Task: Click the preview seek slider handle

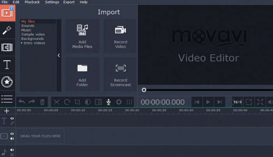Action: point(144,90)
